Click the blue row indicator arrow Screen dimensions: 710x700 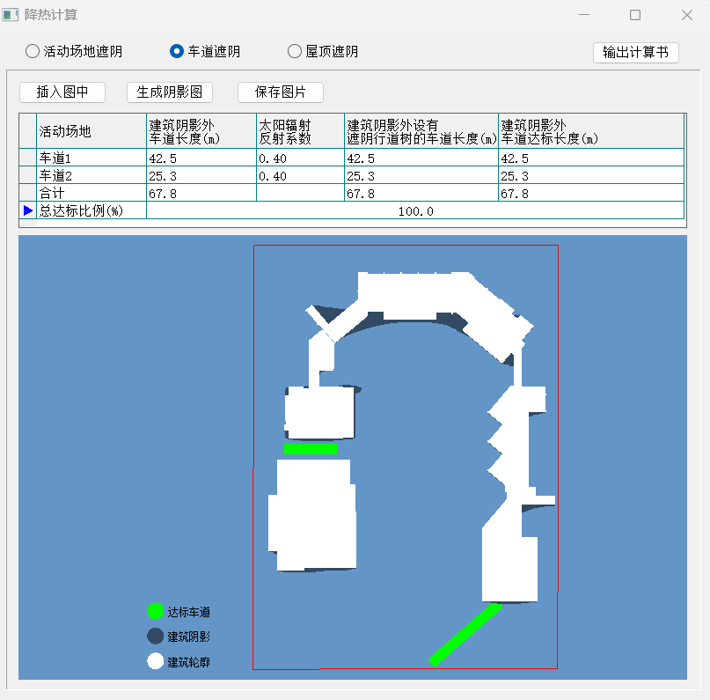coord(27,210)
